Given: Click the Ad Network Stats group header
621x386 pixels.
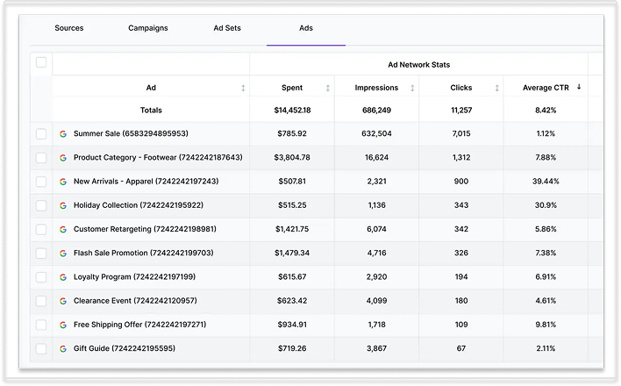Looking at the screenshot, I should (418, 65).
